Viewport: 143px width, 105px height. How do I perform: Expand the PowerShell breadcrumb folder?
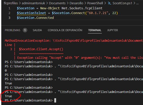click(x=95, y=3)
